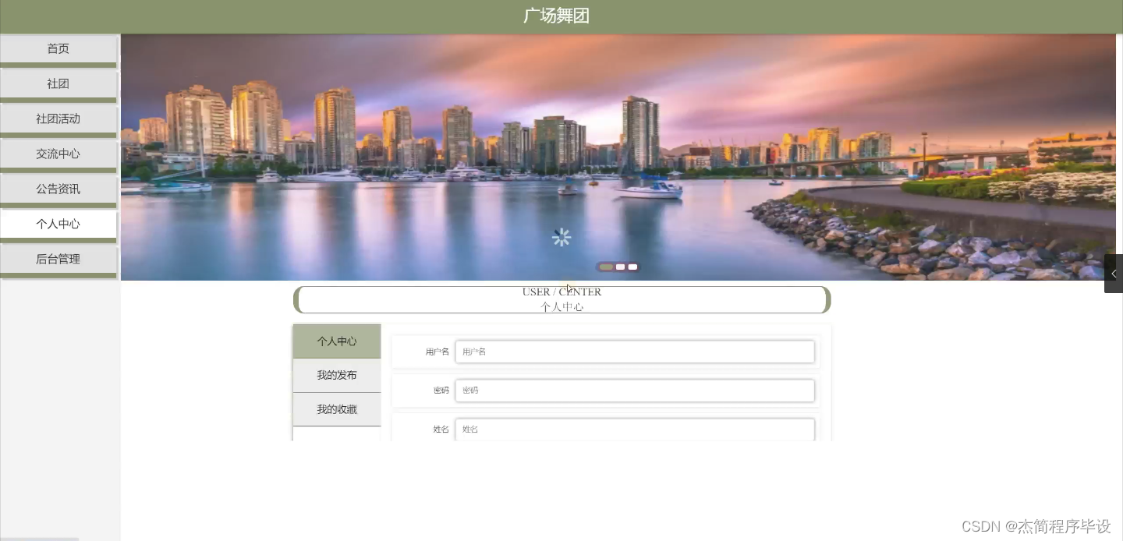Select the third carousel indicator dot

[632, 267]
